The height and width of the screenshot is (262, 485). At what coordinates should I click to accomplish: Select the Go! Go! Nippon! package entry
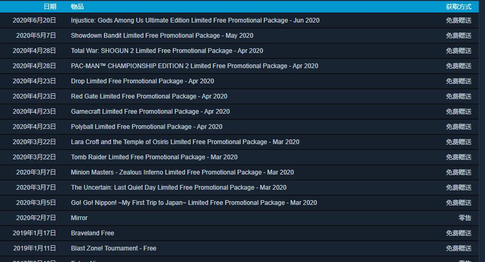[194, 203]
